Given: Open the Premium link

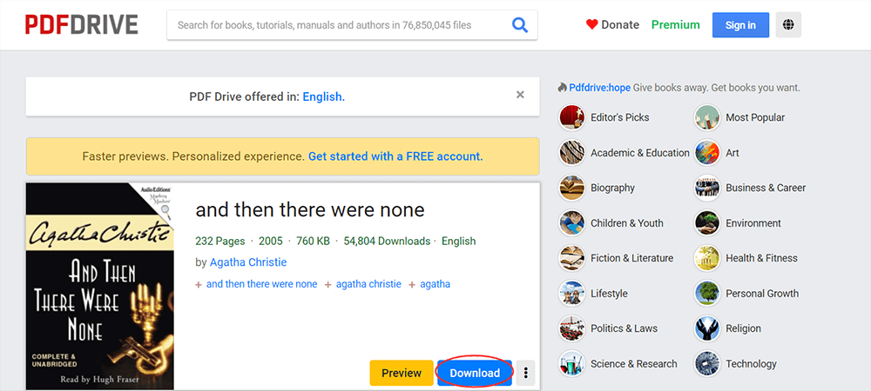Looking at the screenshot, I should pyautogui.click(x=675, y=25).
